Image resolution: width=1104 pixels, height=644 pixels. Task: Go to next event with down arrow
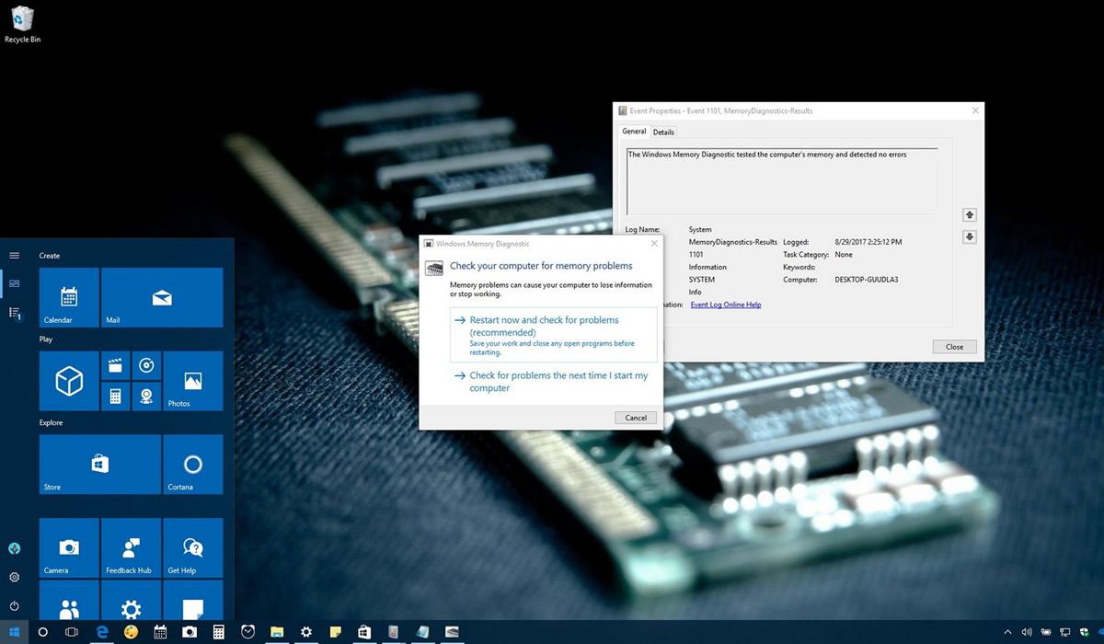point(969,236)
